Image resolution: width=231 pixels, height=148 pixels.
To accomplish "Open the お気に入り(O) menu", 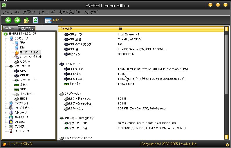I will (70, 12).
